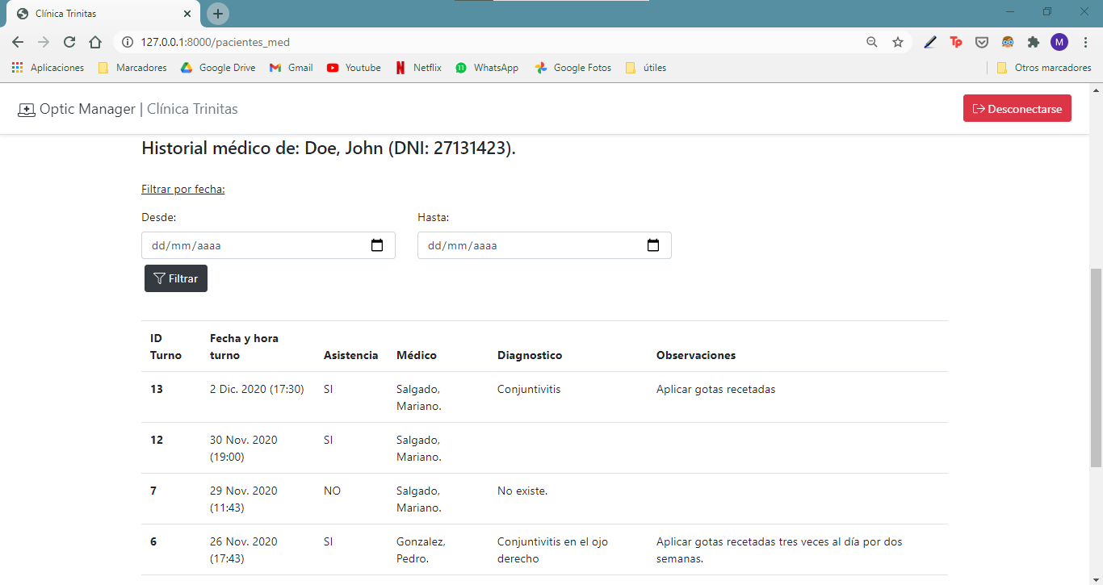The height and width of the screenshot is (585, 1103).
Task: Click the Desde date input field
Action: tap(268, 245)
